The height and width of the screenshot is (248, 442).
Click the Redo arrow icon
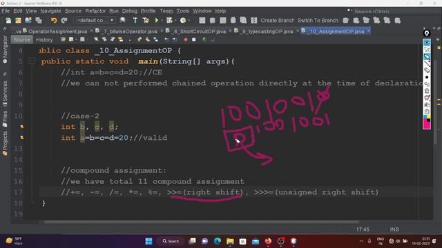pyautogui.click(x=64, y=20)
